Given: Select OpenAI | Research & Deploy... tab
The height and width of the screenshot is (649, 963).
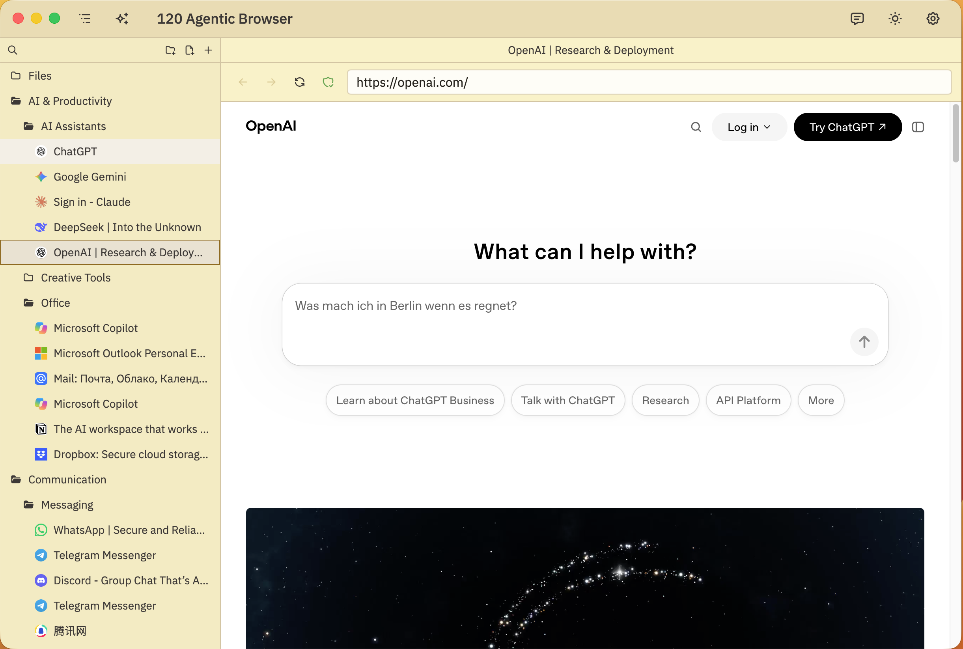Looking at the screenshot, I should pos(110,252).
